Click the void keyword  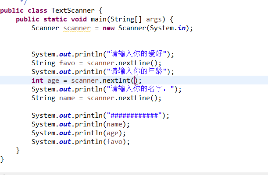pos(79,19)
